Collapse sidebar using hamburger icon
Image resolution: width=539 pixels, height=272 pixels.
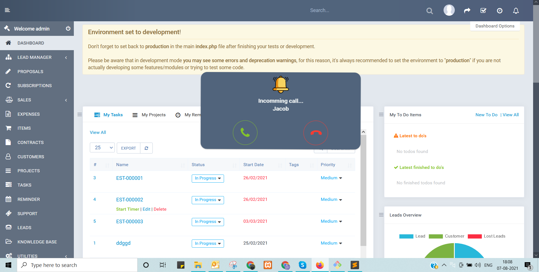[x=7, y=10]
